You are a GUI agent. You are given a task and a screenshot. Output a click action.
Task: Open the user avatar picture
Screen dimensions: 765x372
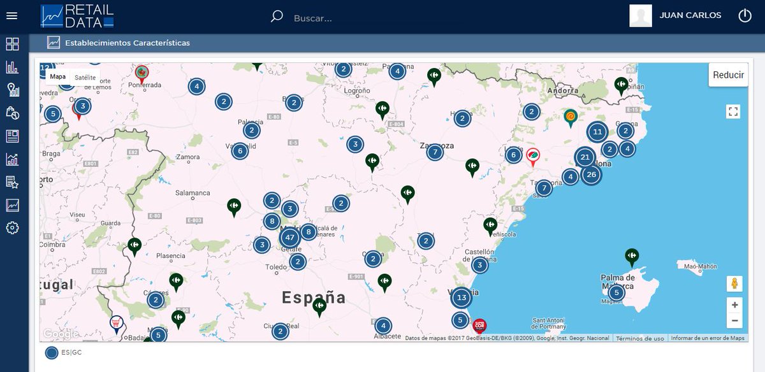641,15
